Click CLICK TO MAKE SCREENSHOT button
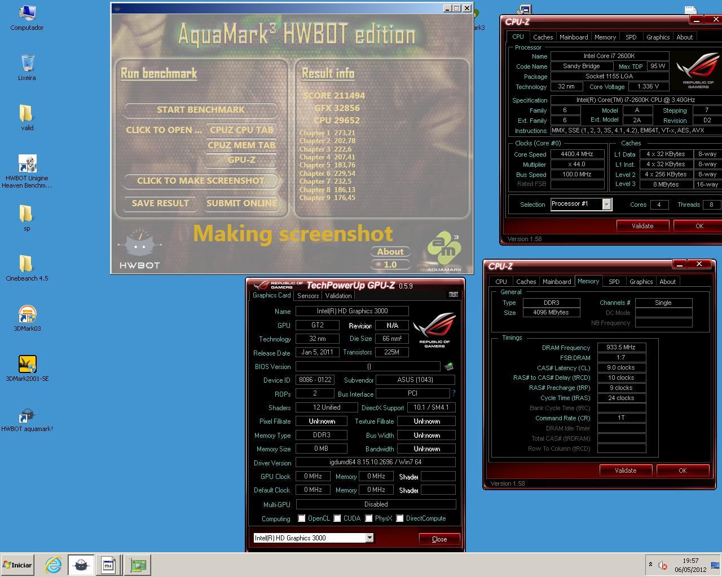The image size is (722, 577). coord(201,181)
